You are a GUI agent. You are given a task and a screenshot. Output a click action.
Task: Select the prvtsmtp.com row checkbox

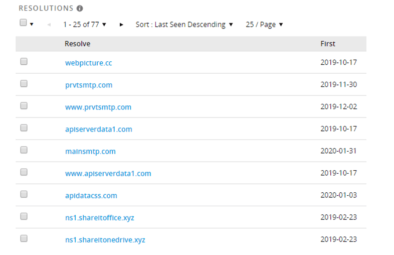pos(24,84)
